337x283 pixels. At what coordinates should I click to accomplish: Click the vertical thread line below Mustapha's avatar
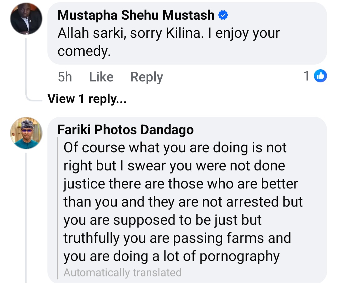[26, 62]
